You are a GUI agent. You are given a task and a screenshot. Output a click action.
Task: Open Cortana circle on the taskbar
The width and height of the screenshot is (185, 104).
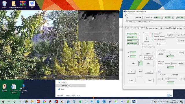click(14, 101)
